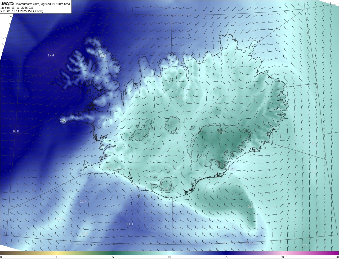Click the 6.2 value label
The width and height of the screenshot is (339, 259).
[220, 132]
